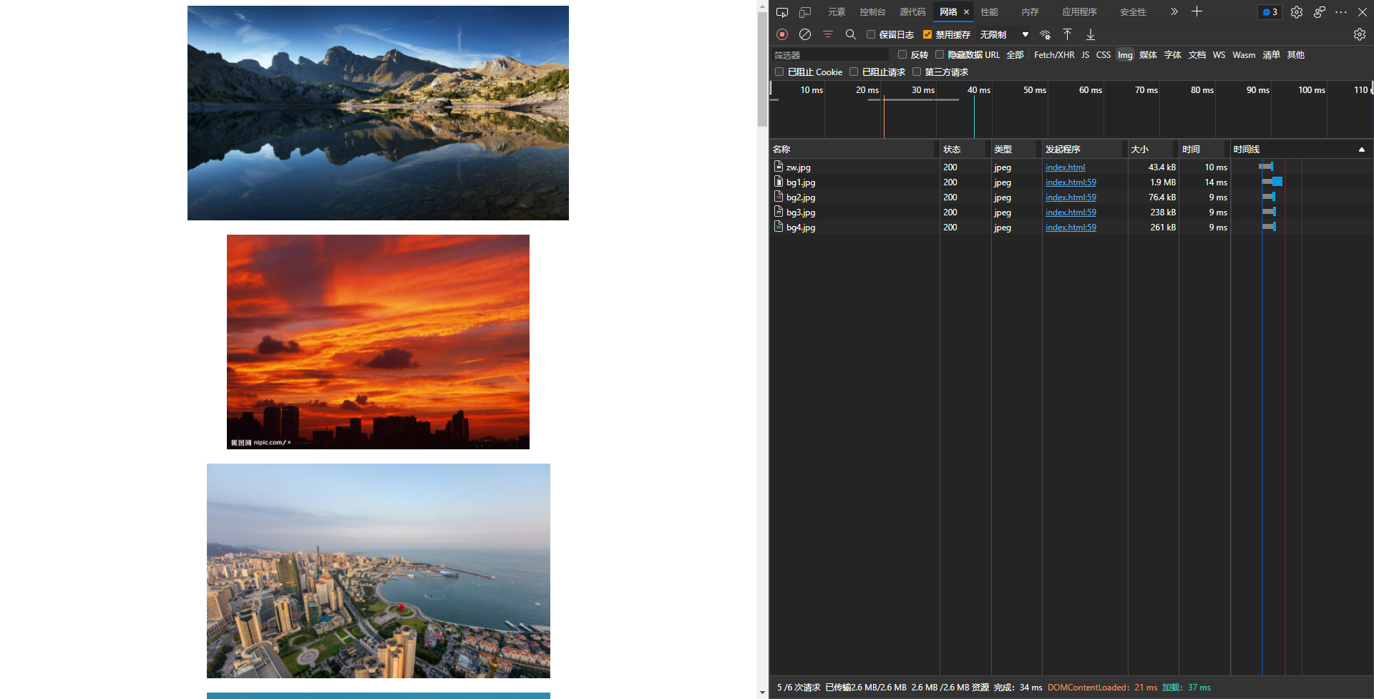Clear the network log
The width and height of the screenshot is (1374, 699).
(x=805, y=34)
